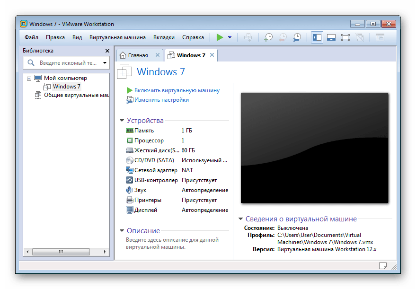Open the Вид menu
416x289 pixels.
click(77, 37)
